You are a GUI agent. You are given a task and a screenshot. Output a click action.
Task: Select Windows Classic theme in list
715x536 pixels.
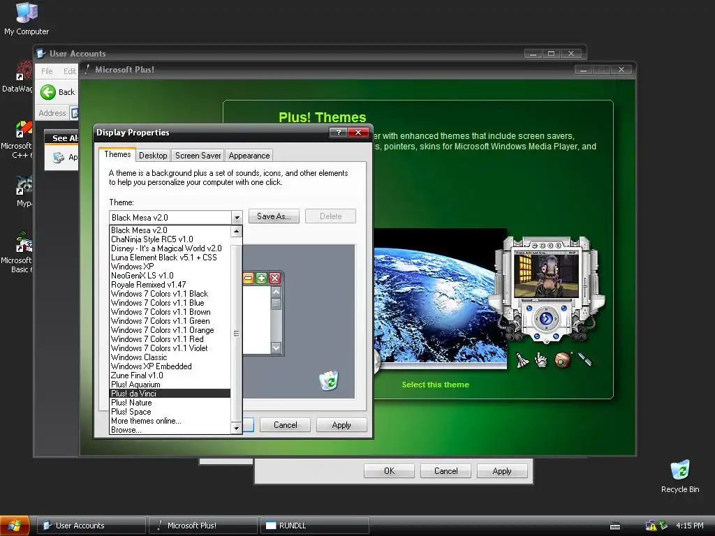170,357
